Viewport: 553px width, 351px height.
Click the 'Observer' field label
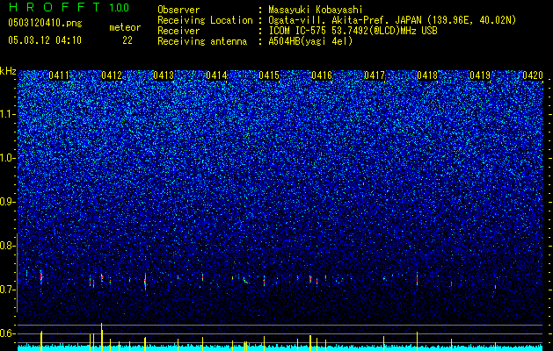[x=178, y=10]
